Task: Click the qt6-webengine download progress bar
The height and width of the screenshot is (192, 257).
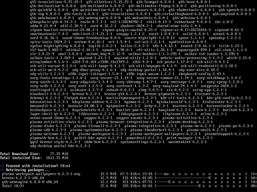Action: point(201,182)
